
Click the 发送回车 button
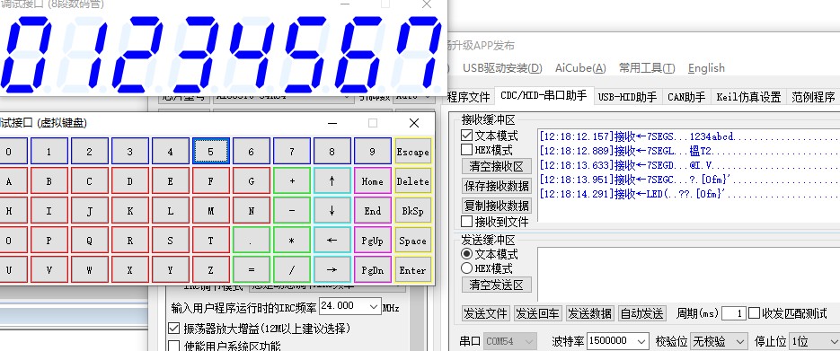(x=537, y=313)
